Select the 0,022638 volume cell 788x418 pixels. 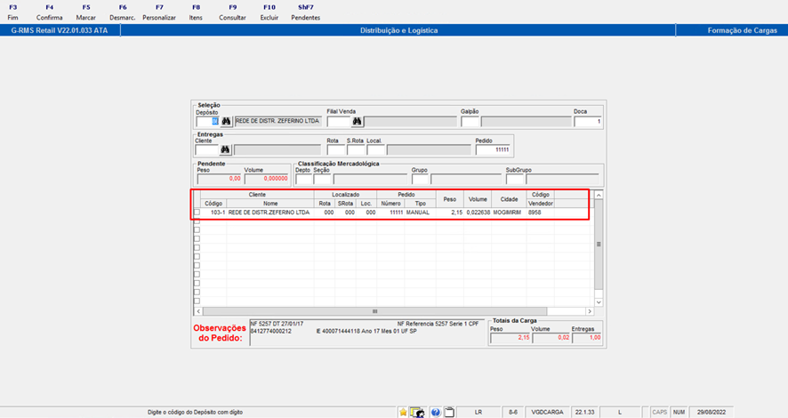pyautogui.click(x=478, y=213)
